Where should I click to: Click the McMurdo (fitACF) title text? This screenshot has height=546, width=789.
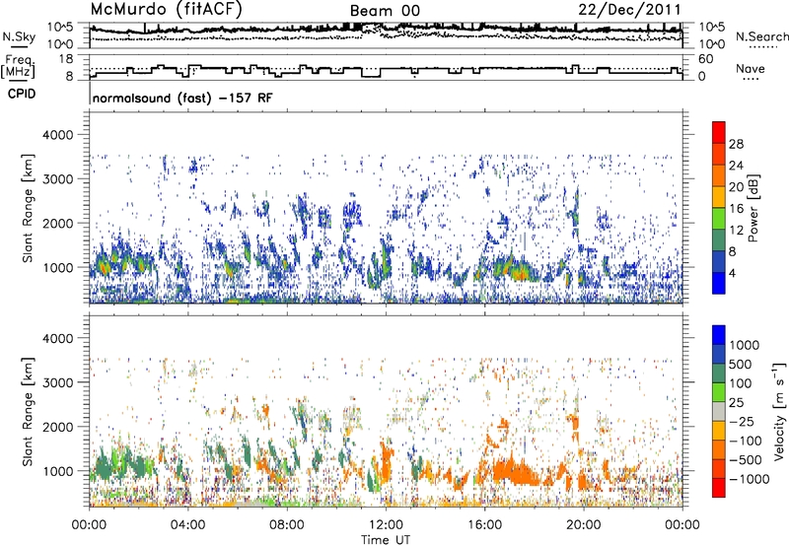tap(166, 10)
